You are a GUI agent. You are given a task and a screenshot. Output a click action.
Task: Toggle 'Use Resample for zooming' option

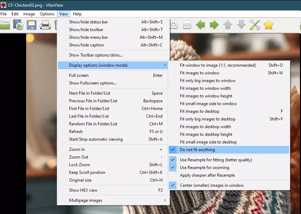tap(204, 168)
